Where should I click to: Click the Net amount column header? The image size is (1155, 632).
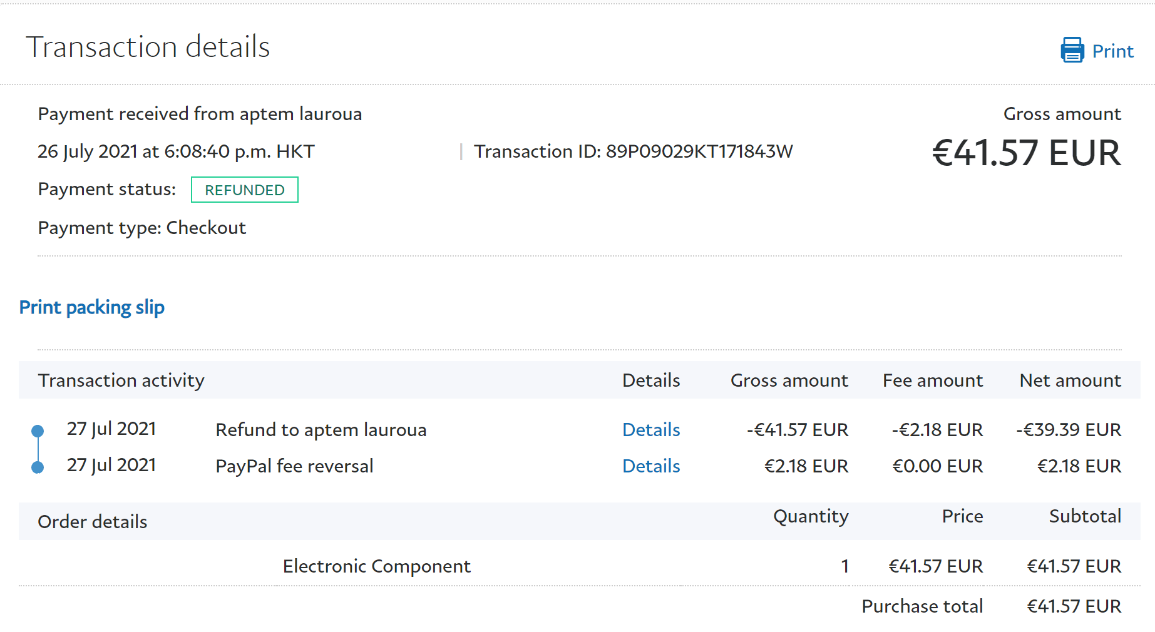1070,380
